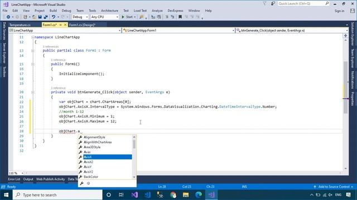Open the Server Explorer side tab
The image size is (357, 200).
[x=4, y=53]
